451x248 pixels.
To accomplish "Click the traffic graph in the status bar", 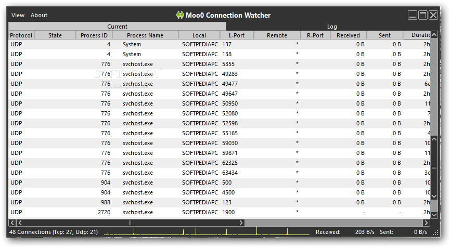I will [x=207, y=231].
